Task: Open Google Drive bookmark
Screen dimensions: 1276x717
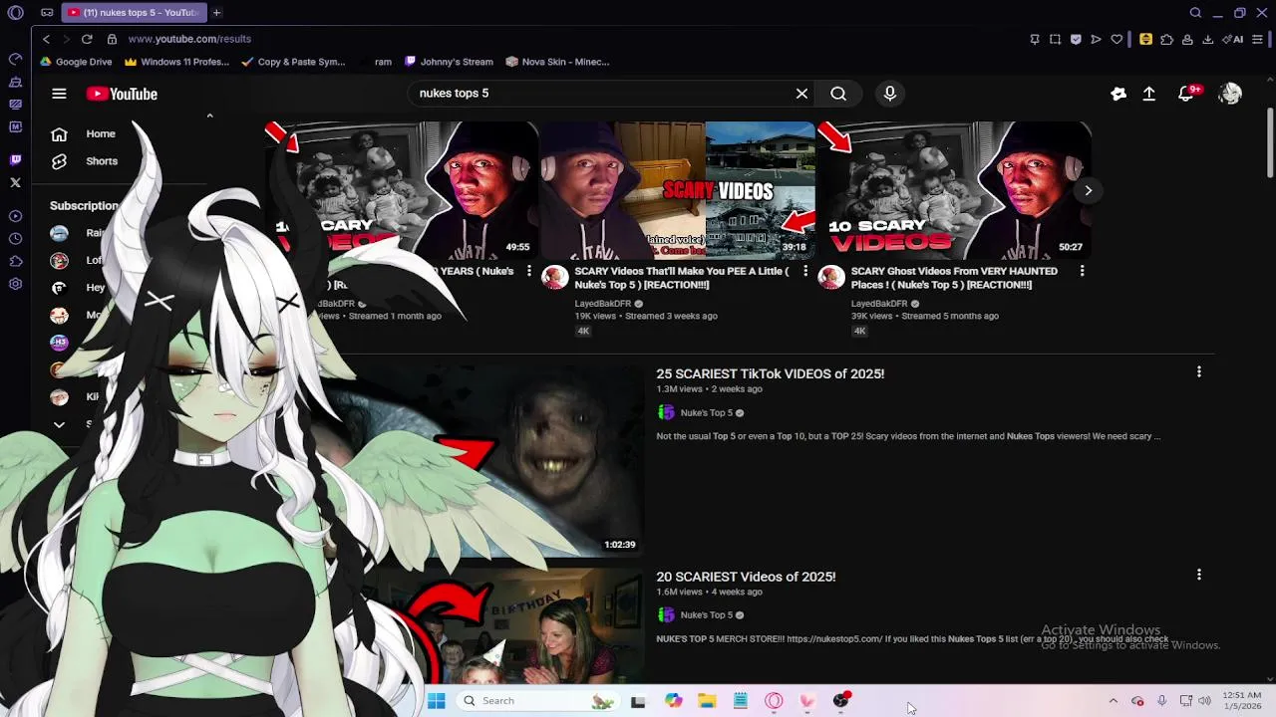Action: coord(76,62)
